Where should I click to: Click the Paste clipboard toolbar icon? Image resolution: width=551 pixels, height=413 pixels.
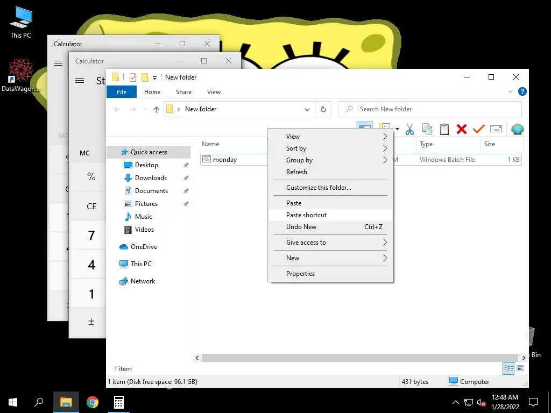pos(444,129)
